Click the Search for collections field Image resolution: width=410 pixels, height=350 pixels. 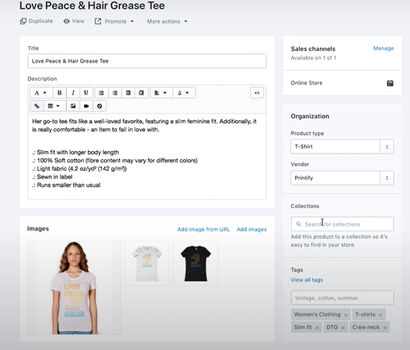pos(342,224)
